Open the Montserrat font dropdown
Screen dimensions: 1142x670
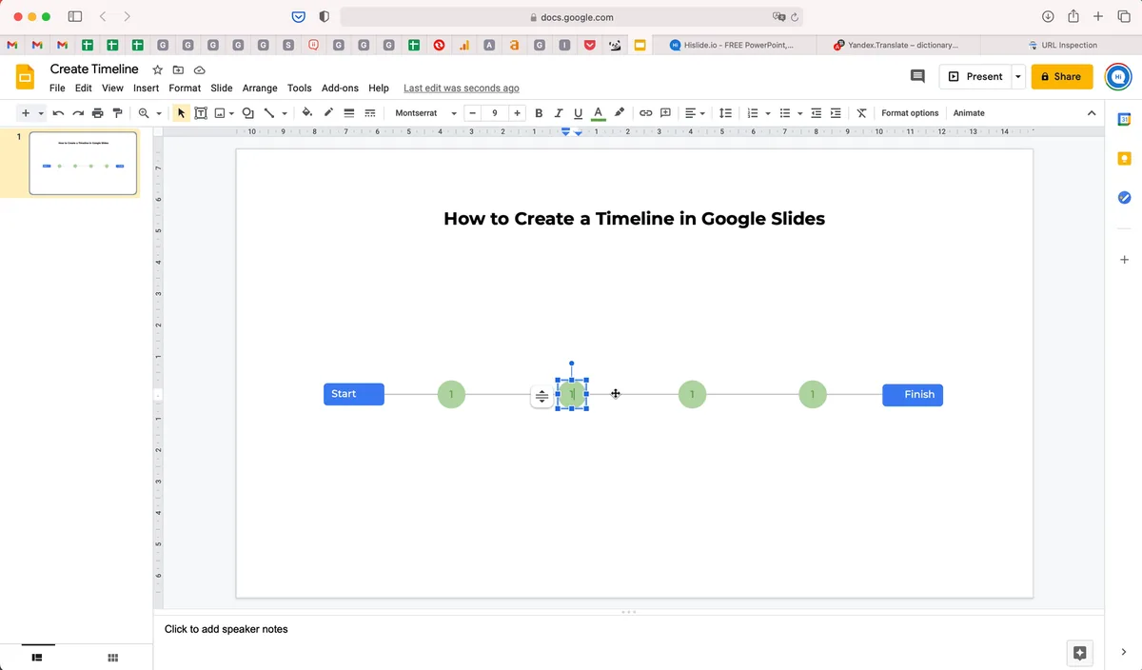425,113
